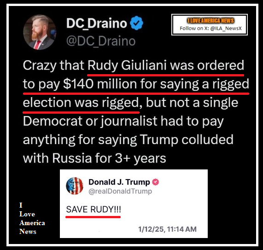263x250 pixels.
Task: Follow the @ILA_NewsX handle text
Action: tap(226, 28)
